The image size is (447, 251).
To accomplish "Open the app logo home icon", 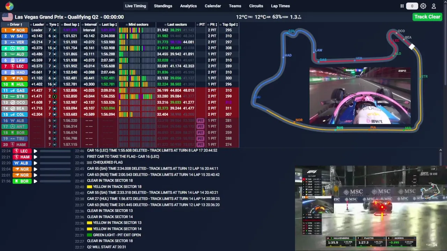I will pyautogui.click(x=9, y=6).
